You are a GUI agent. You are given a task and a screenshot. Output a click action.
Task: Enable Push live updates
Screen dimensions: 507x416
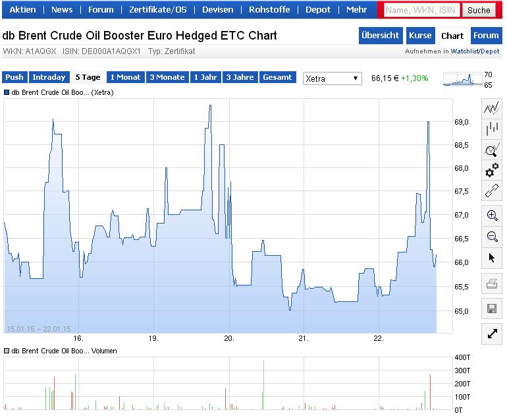[14, 77]
